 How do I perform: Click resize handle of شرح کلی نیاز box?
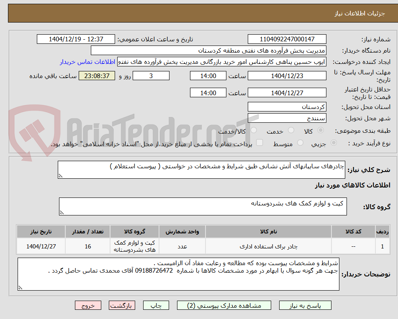click(60, 176)
